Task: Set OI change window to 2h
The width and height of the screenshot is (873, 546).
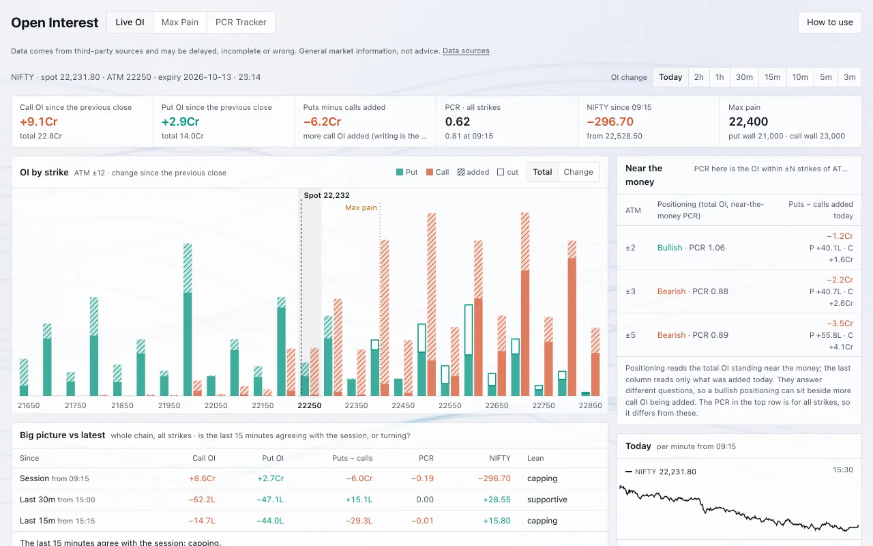Action: click(x=699, y=77)
